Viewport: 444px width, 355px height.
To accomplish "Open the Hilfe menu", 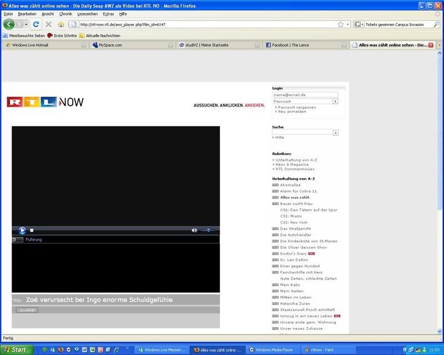I will pyautogui.click(x=123, y=14).
